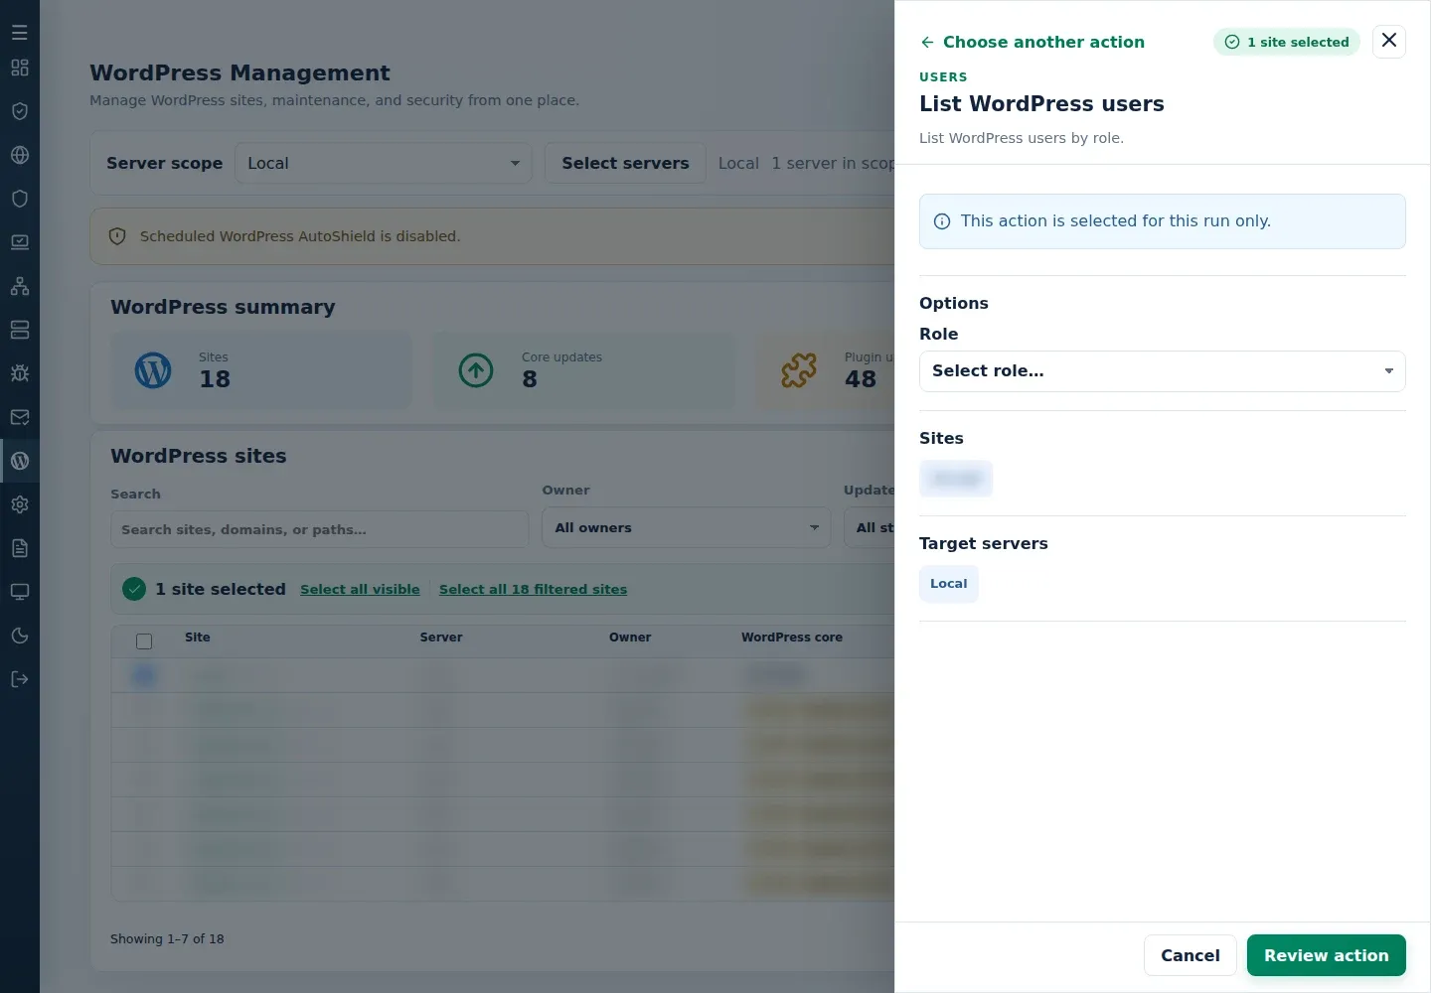This screenshot has height=993, width=1431.
Task: Click the Sites 18 summary card
Action: 260,370
